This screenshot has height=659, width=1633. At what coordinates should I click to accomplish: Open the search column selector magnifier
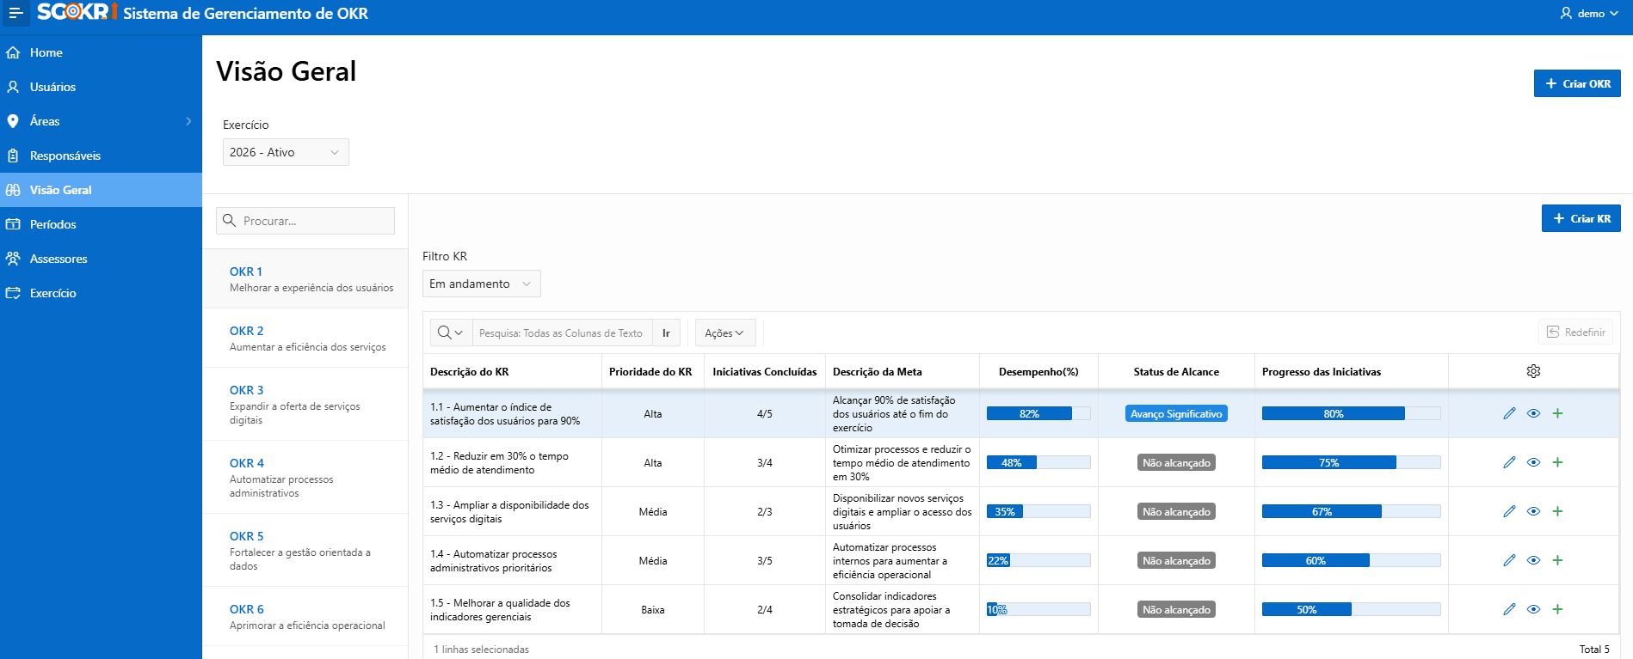[x=450, y=333]
